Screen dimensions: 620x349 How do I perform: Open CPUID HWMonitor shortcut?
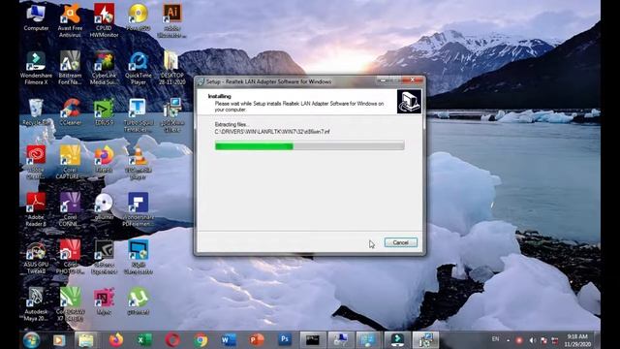point(104,21)
